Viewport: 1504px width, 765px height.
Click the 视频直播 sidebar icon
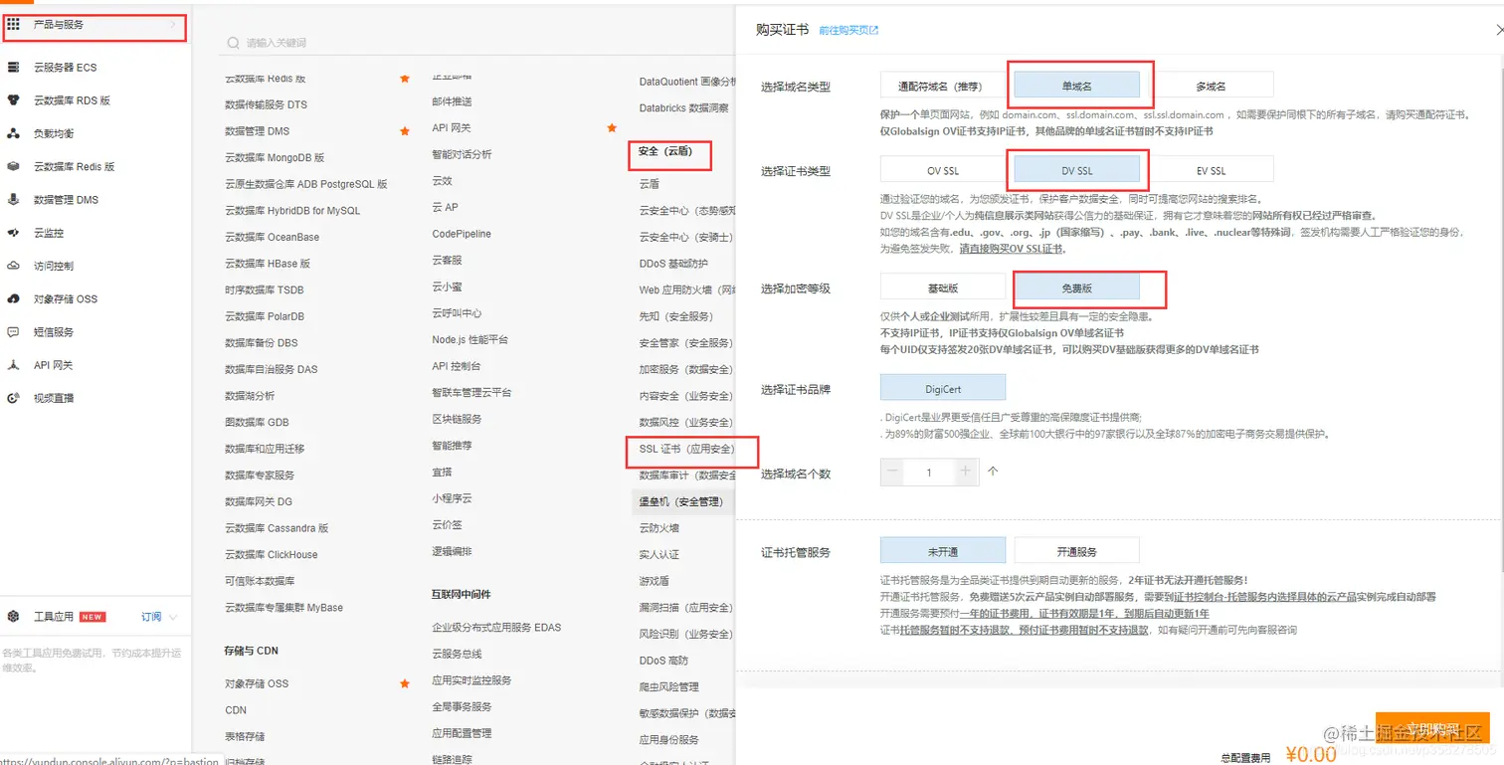tap(14, 398)
